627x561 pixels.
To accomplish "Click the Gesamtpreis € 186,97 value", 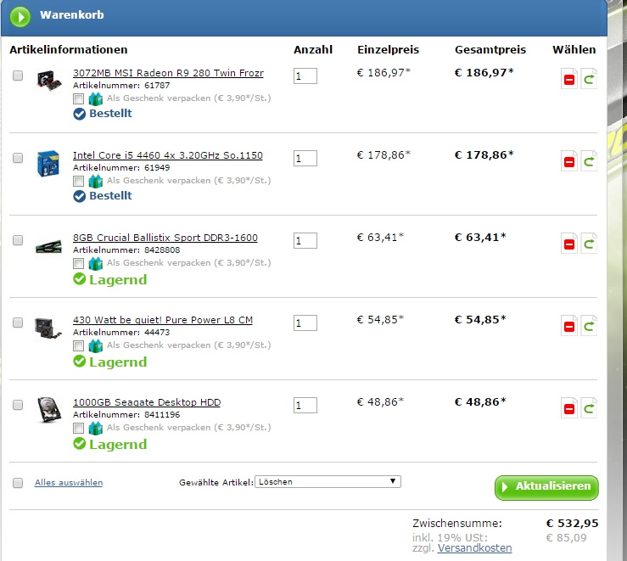I will click(484, 73).
